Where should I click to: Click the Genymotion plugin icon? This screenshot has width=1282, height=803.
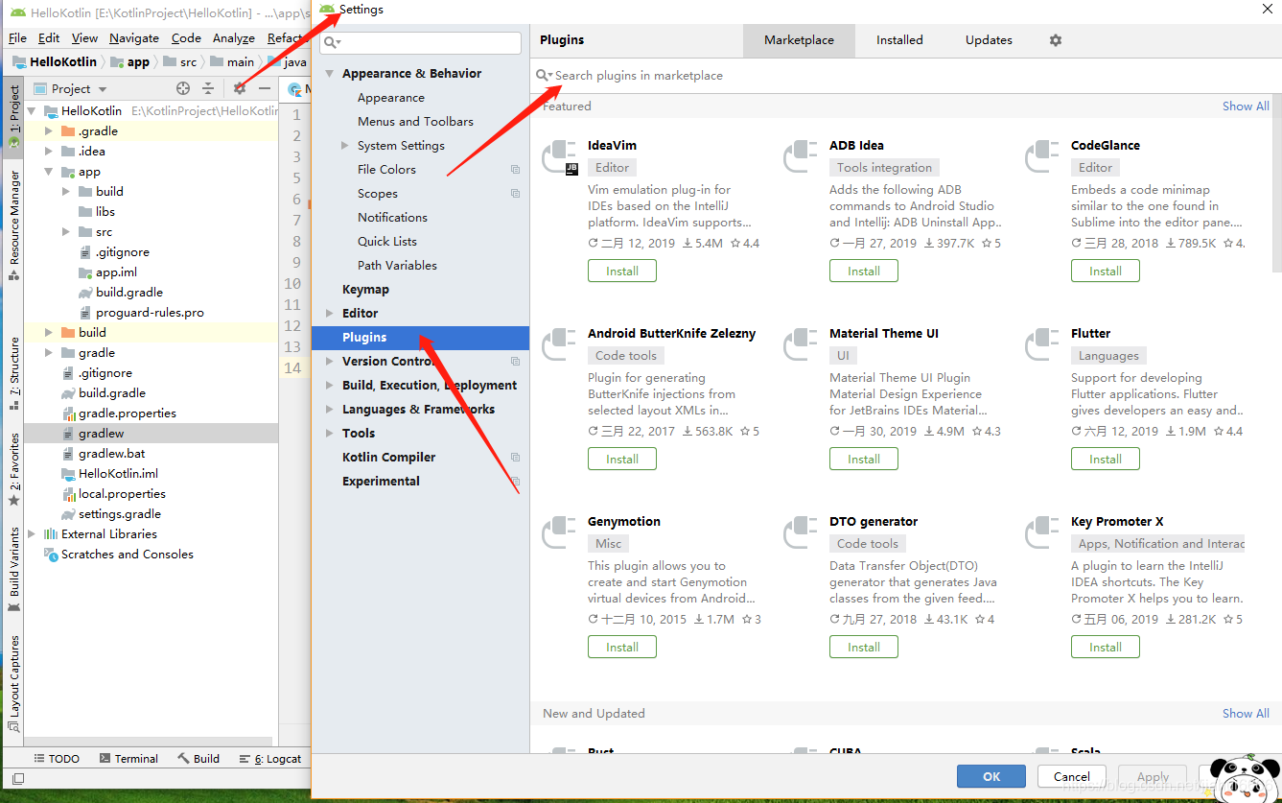[560, 533]
